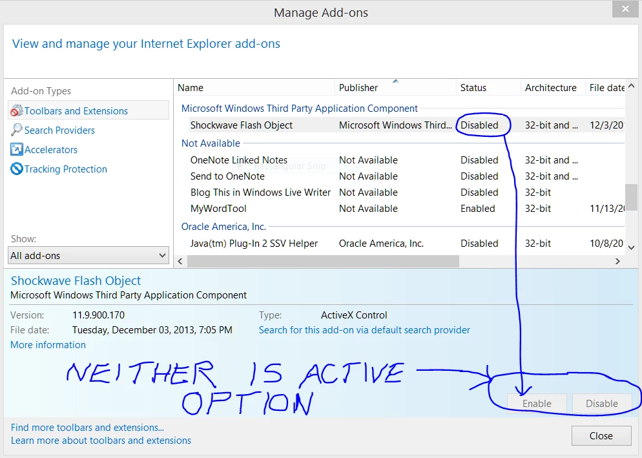642x458 pixels.
Task: Click the Enable button
Action: pyautogui.click(x=537, y=404)
